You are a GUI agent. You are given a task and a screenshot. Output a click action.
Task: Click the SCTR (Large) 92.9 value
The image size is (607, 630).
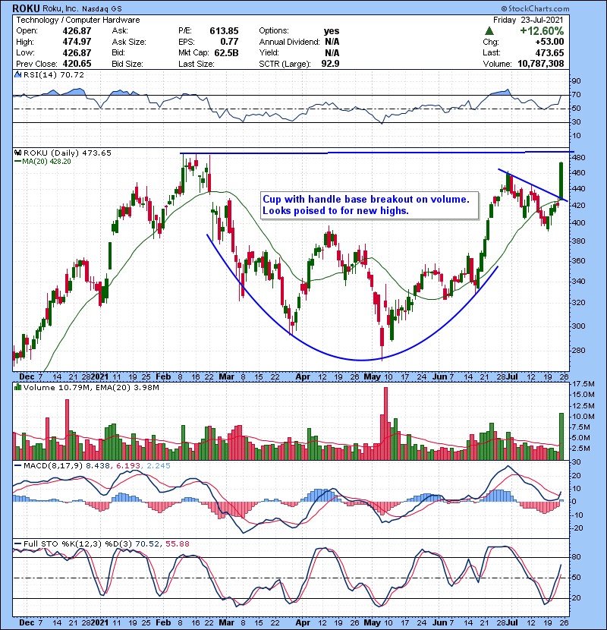[330, 64]
